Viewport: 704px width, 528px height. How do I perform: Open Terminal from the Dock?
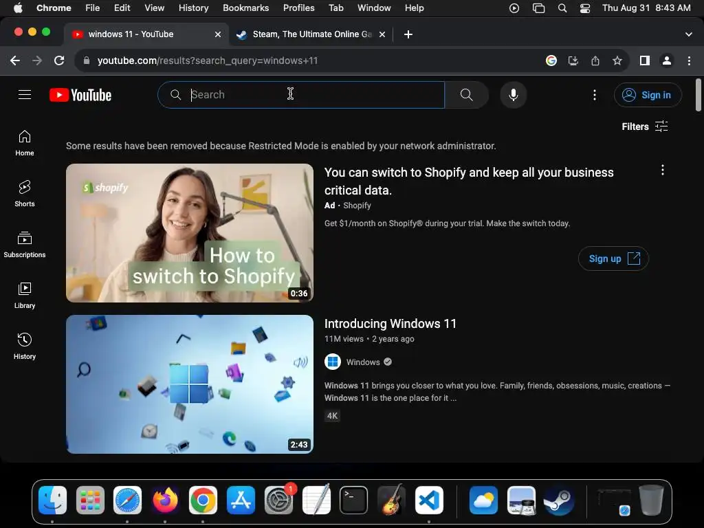pos(353,500)
